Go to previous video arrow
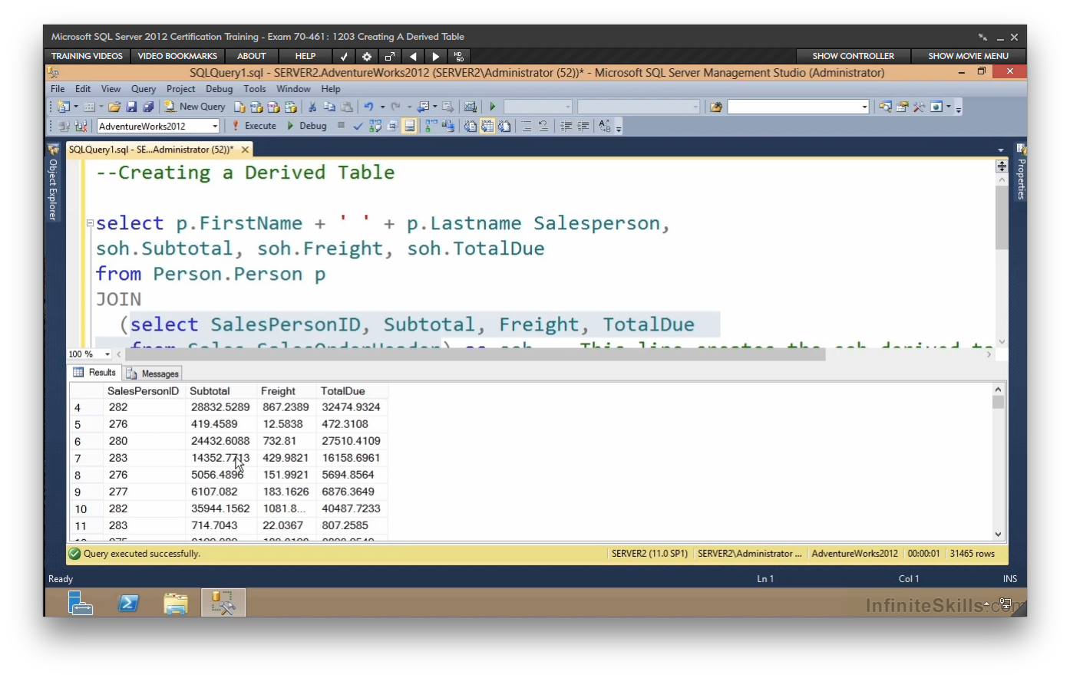The image size is (1070, 678). (413, 56)
